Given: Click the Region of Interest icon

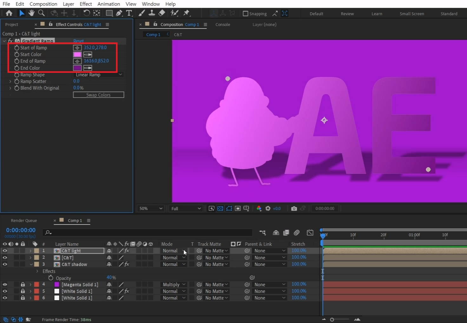Looking at the screenshot, I should click(238, 208).
